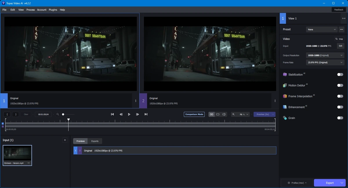This screenshot has height=188, width=348.
Task: Jump to the last frame
Action: [146, 114]
